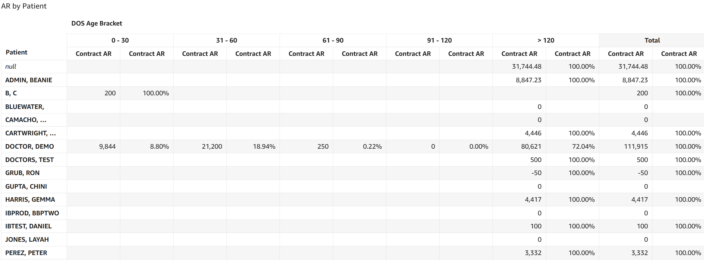The image size is (704, 261).
Task: Select the PEREZ, PETER row label
Action: (26, 253)
